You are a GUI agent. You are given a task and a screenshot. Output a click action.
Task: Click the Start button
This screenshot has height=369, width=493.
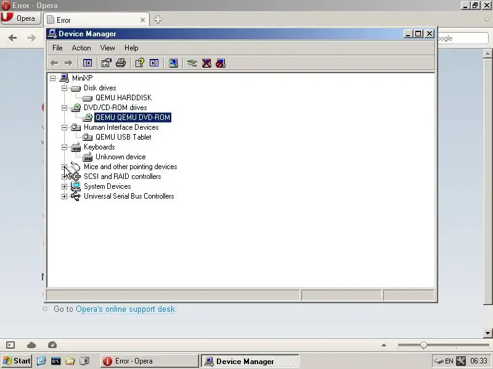[17, 361]
